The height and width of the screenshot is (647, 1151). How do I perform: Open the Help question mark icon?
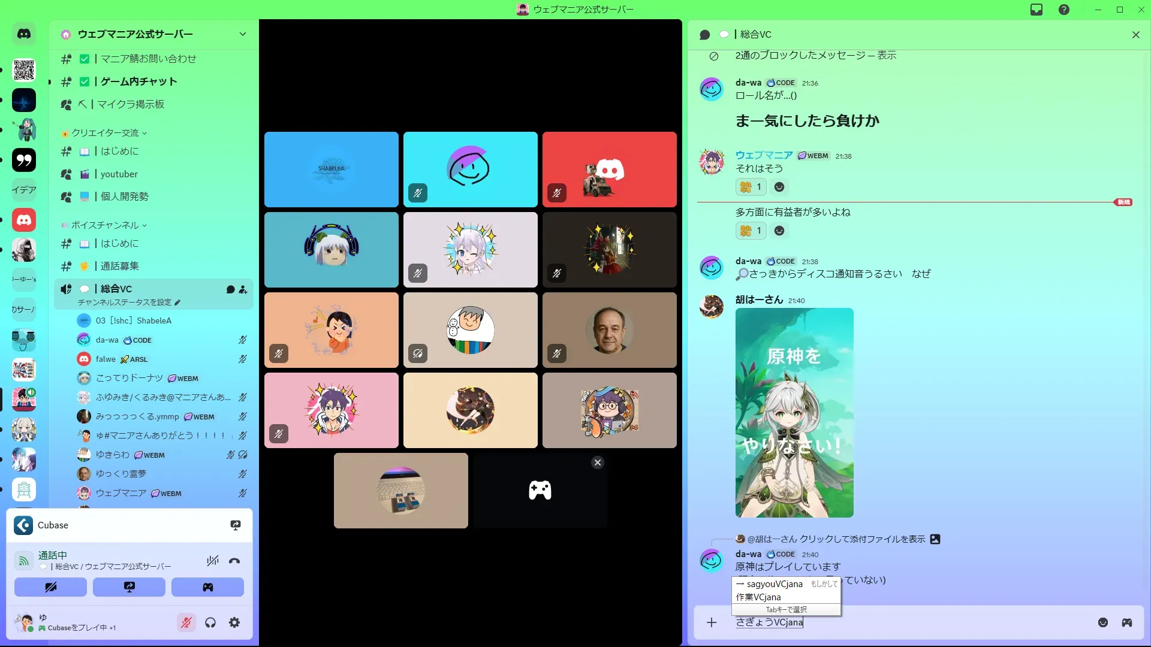pos(1064,10)
